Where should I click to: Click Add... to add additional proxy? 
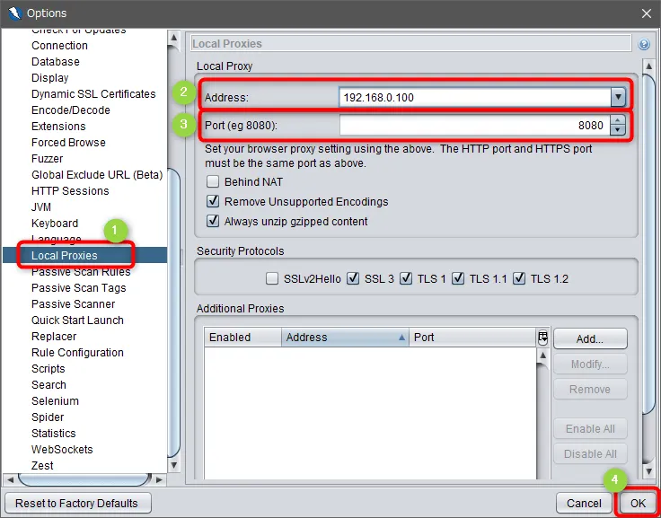[x=589, y=339]
